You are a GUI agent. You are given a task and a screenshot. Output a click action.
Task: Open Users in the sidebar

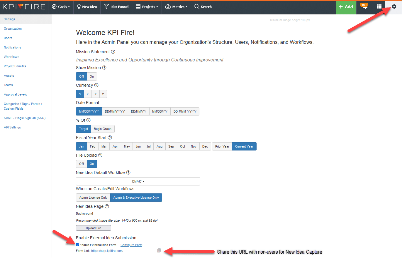pyautogui.click(x=8, y=38)
